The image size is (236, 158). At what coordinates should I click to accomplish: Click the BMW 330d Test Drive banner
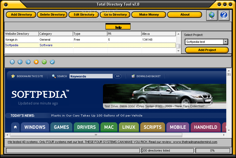(165, 96)
